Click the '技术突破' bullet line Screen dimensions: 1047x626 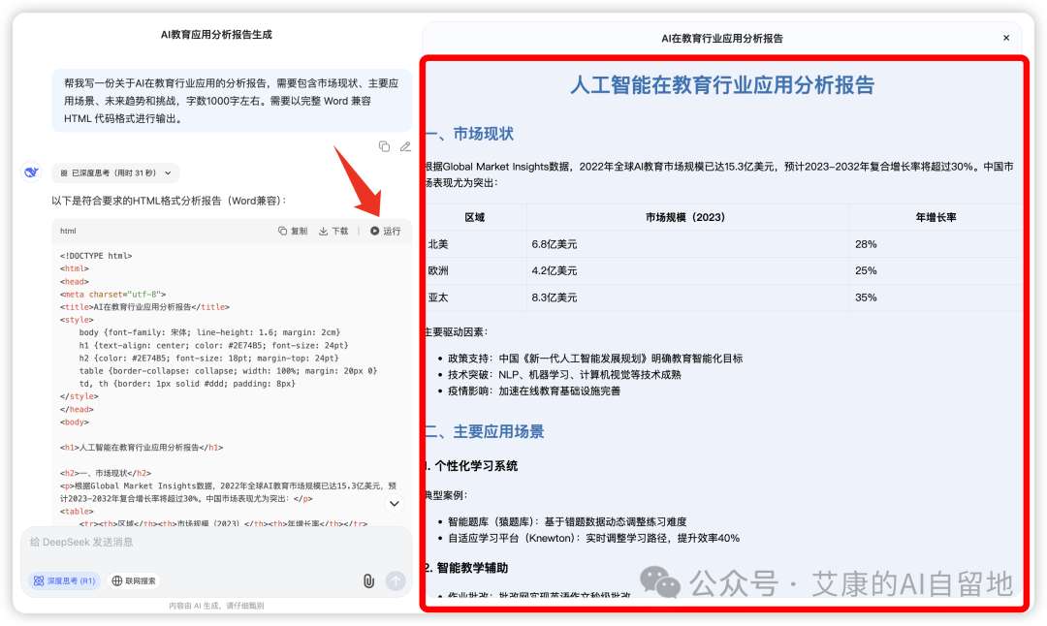(564, 375)
